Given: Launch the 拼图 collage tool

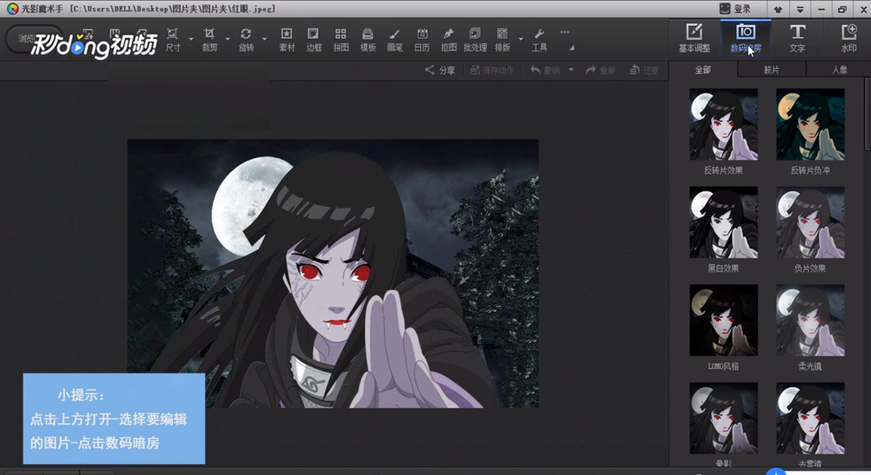Looking at the screenshot, I should (x=341, y=40).
